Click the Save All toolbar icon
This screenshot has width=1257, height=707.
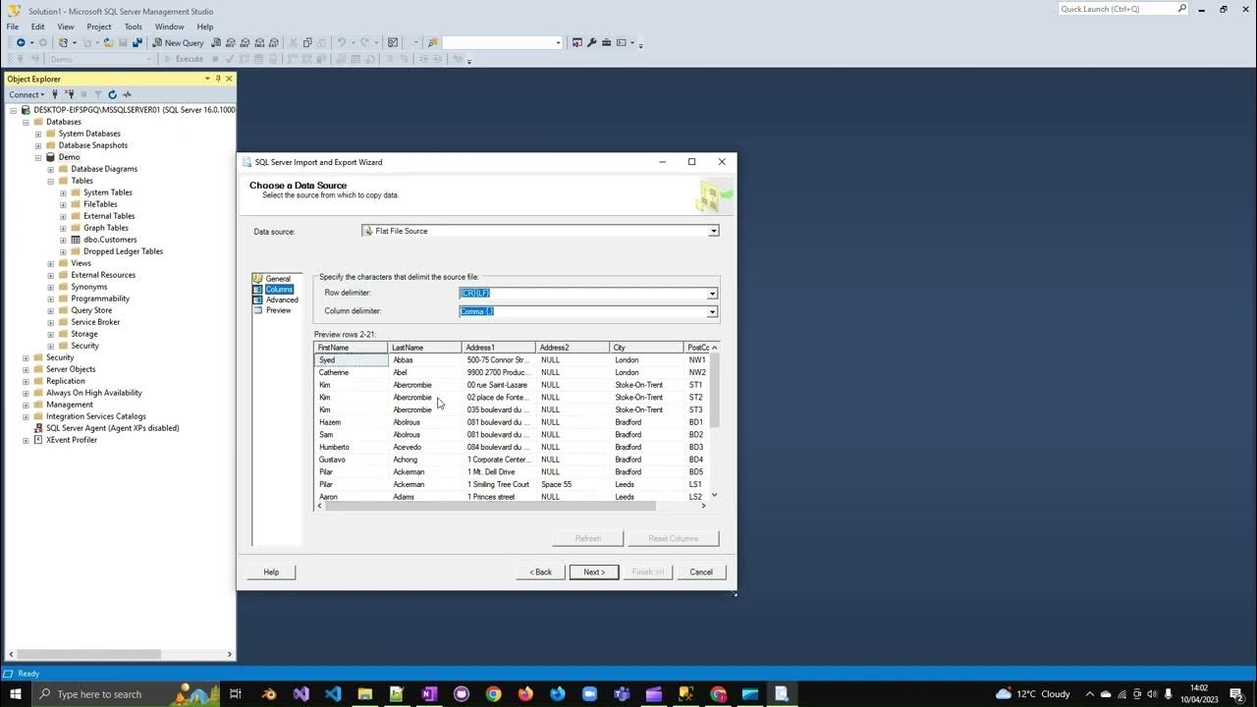coord(137,43)
